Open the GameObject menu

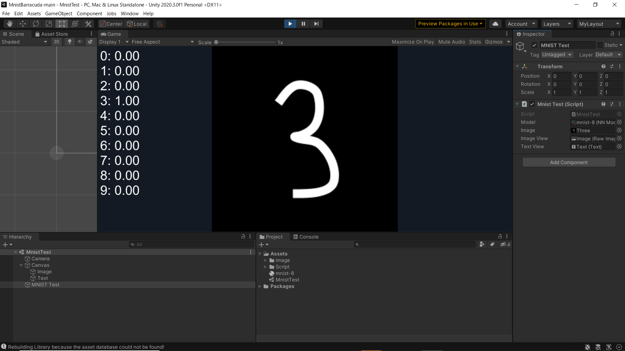pyautogui.click(x=59, y=13)
